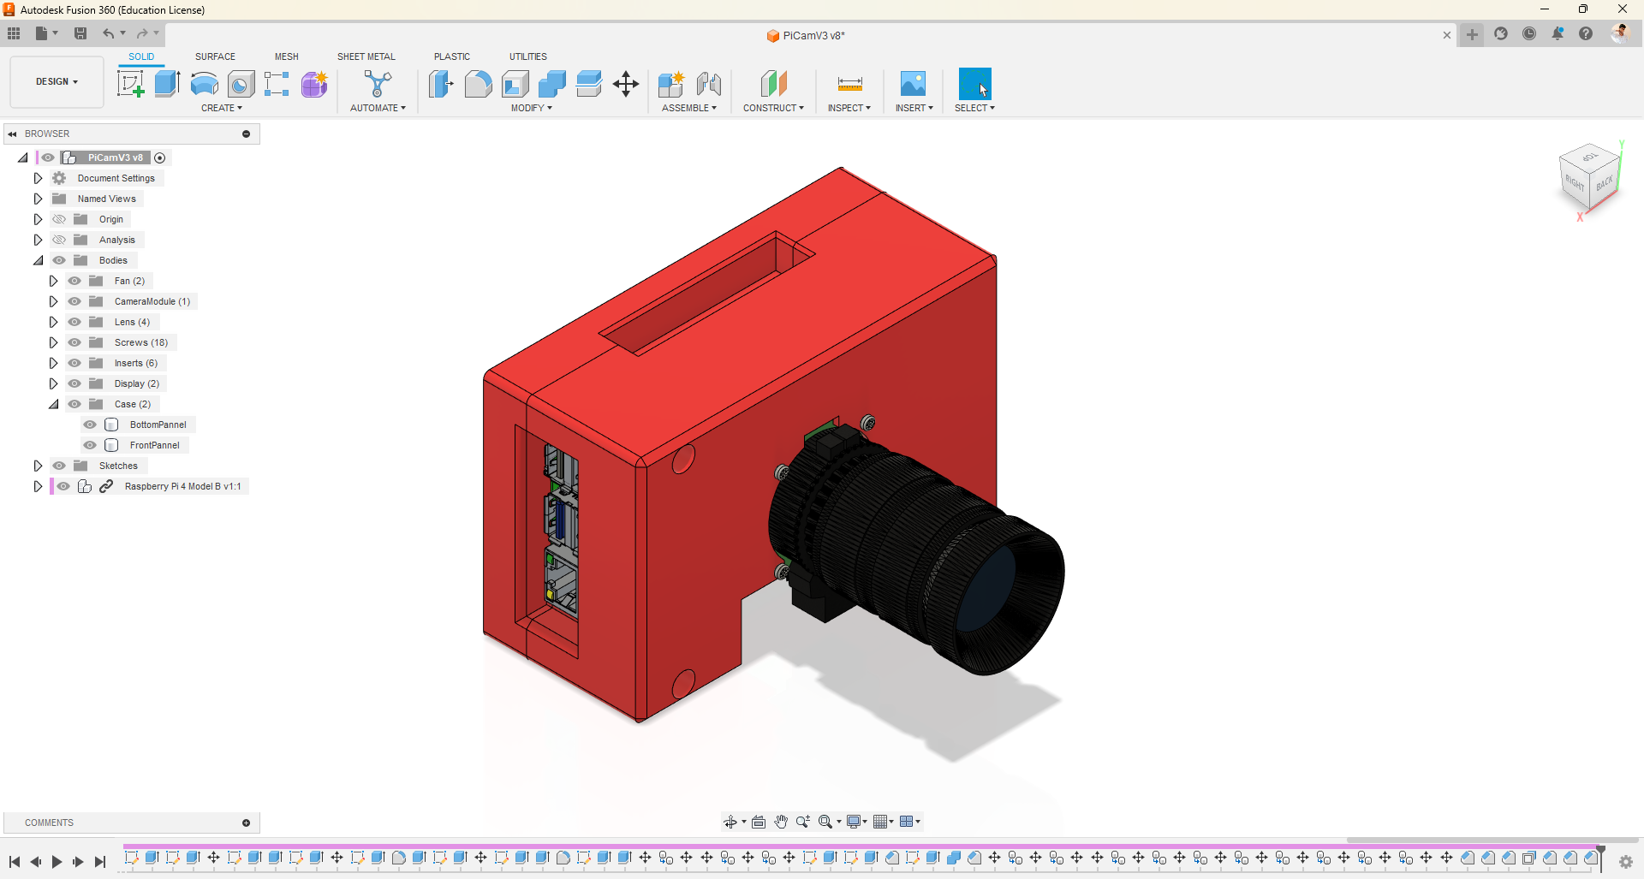
Task: Select the Rectangular Pattern tool
Action: pyautogui.click(x=277, y=84)
